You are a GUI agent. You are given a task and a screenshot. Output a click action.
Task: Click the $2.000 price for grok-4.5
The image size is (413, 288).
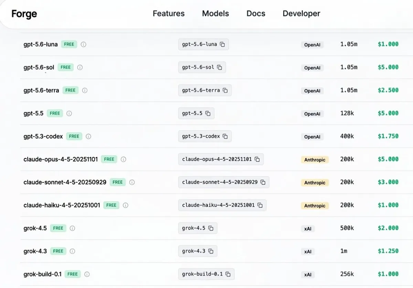[388, 228]
